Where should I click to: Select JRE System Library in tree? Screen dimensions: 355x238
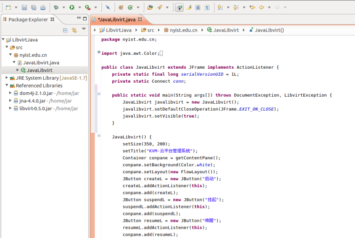coord(51,78)
